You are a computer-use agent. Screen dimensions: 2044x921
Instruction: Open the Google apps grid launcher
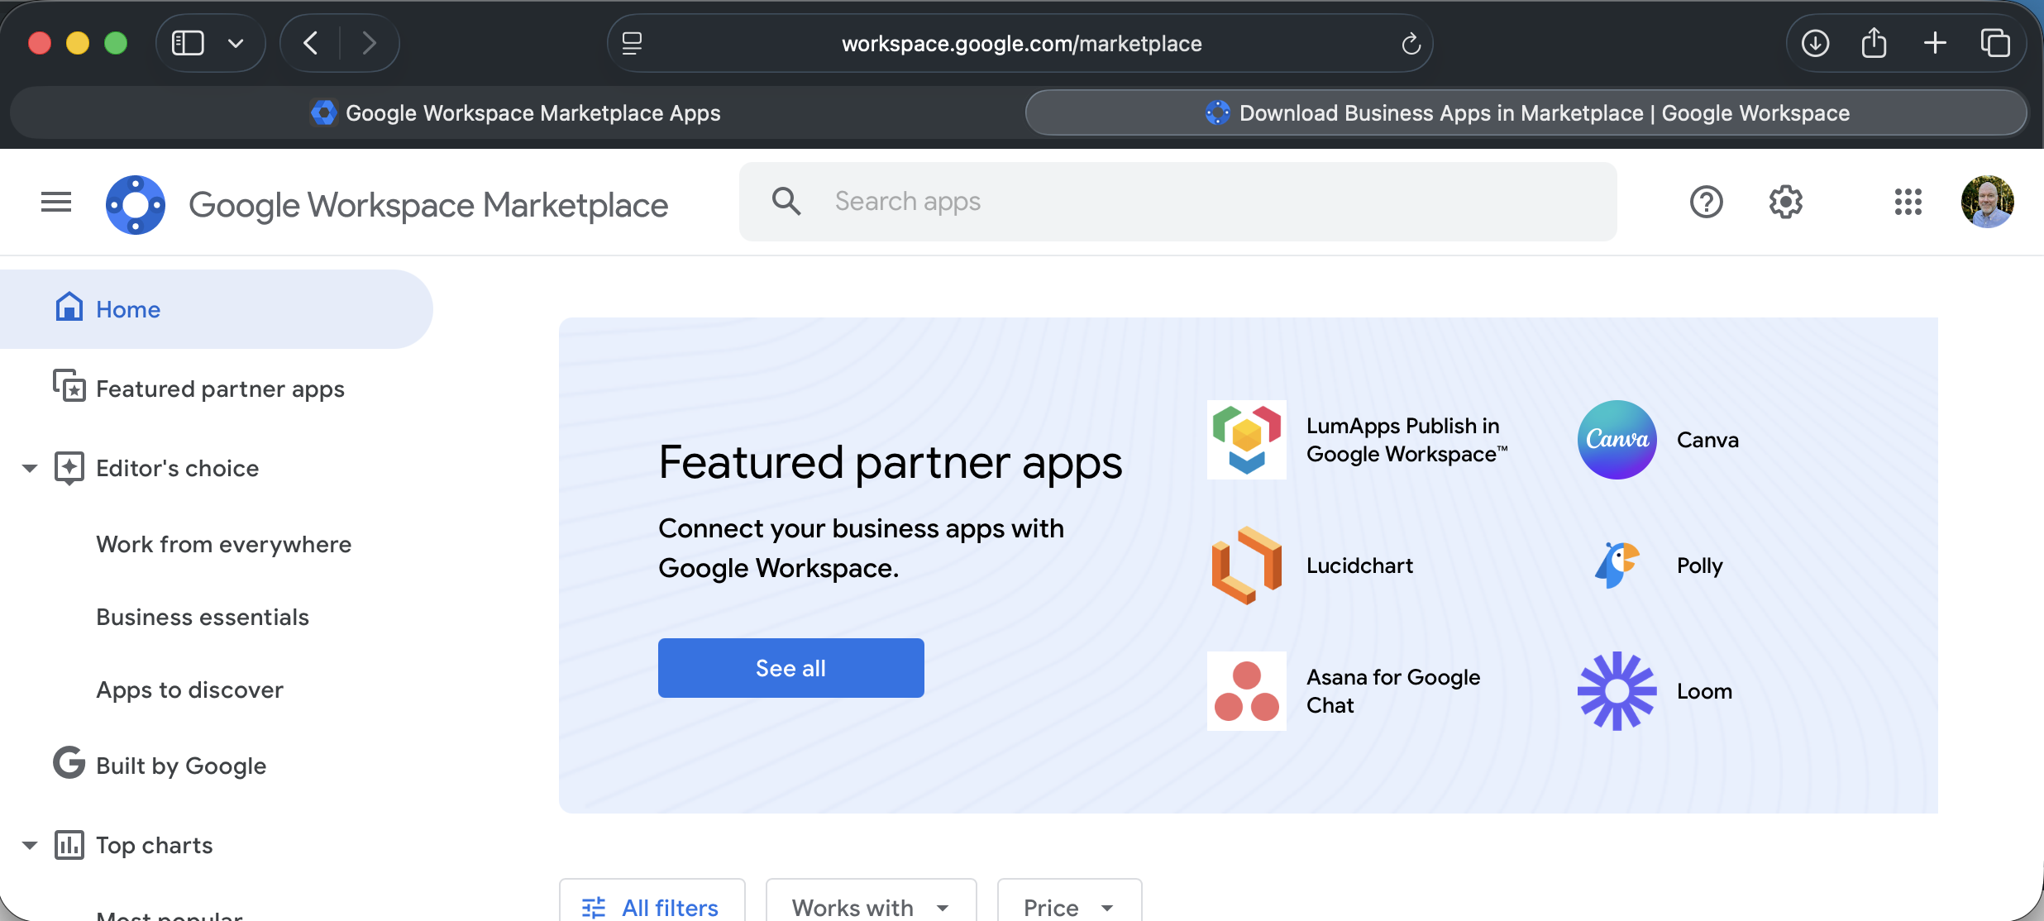(1908, 202)
